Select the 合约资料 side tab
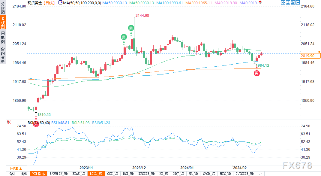The height and width of the screenshot is (176, 321). click(3, 55)
